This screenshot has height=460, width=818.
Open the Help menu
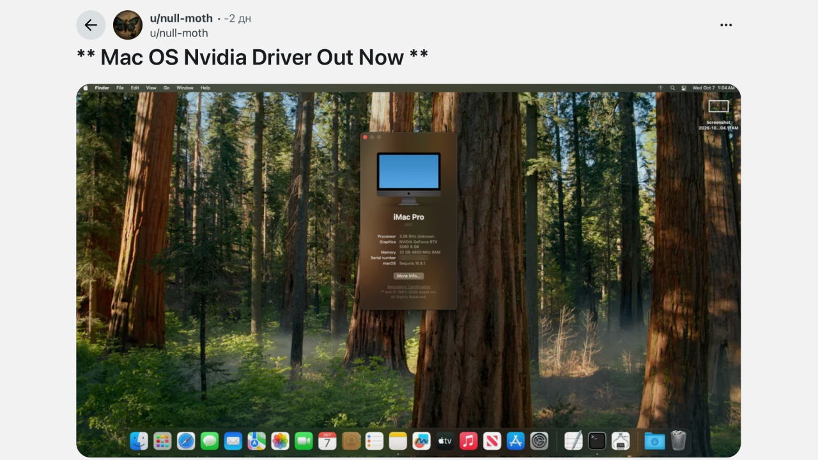[x=205, y=88]
